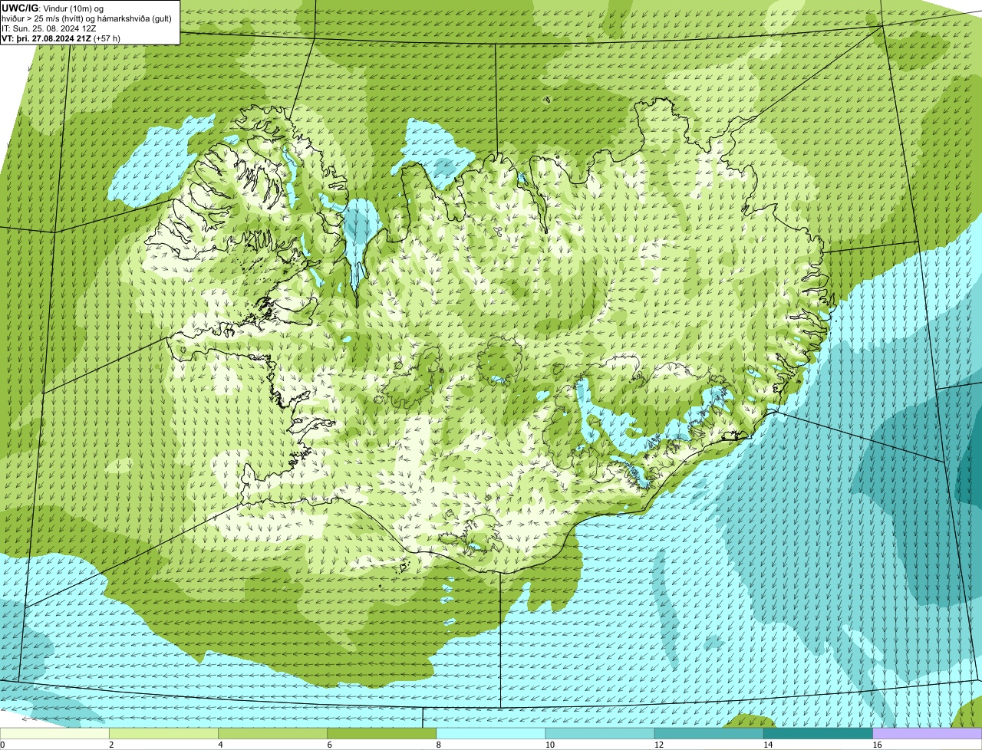Click the title line 'UWC/IG: Vindur (10m) og'
The height and width of the screenshot is (750, 982).
[52, 8]
